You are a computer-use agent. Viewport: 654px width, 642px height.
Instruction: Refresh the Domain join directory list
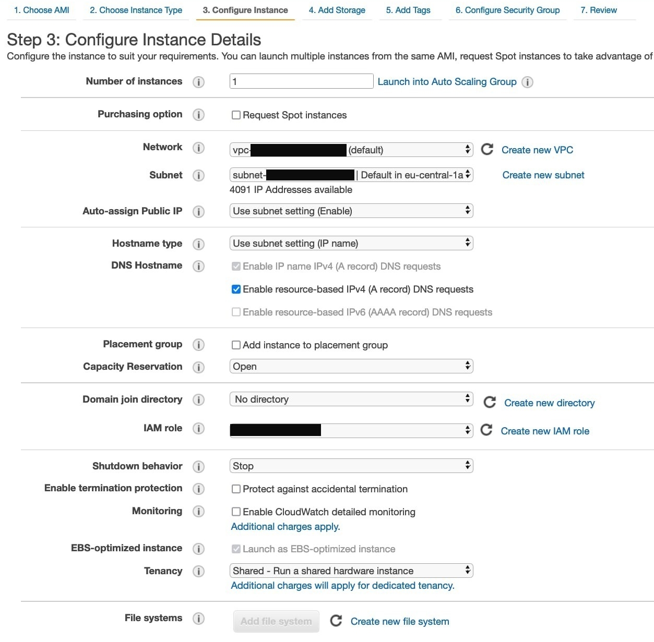pyautogui.click(x=490, y=402)
